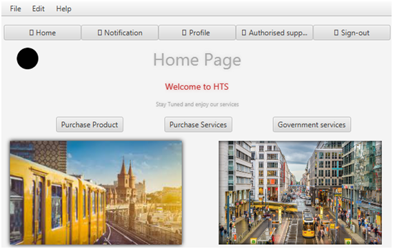Click the black circle avatar icon
Viewport: 393px width, 249px height.
(x=28, y=59)
